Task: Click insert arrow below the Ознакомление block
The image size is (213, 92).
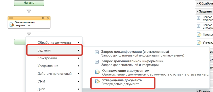Action: (x=29, y=34)
